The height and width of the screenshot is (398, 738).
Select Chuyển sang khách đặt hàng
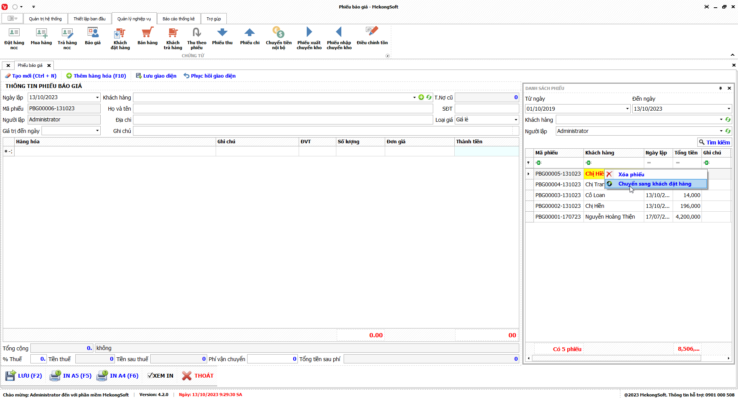click(x=655, y=184)
